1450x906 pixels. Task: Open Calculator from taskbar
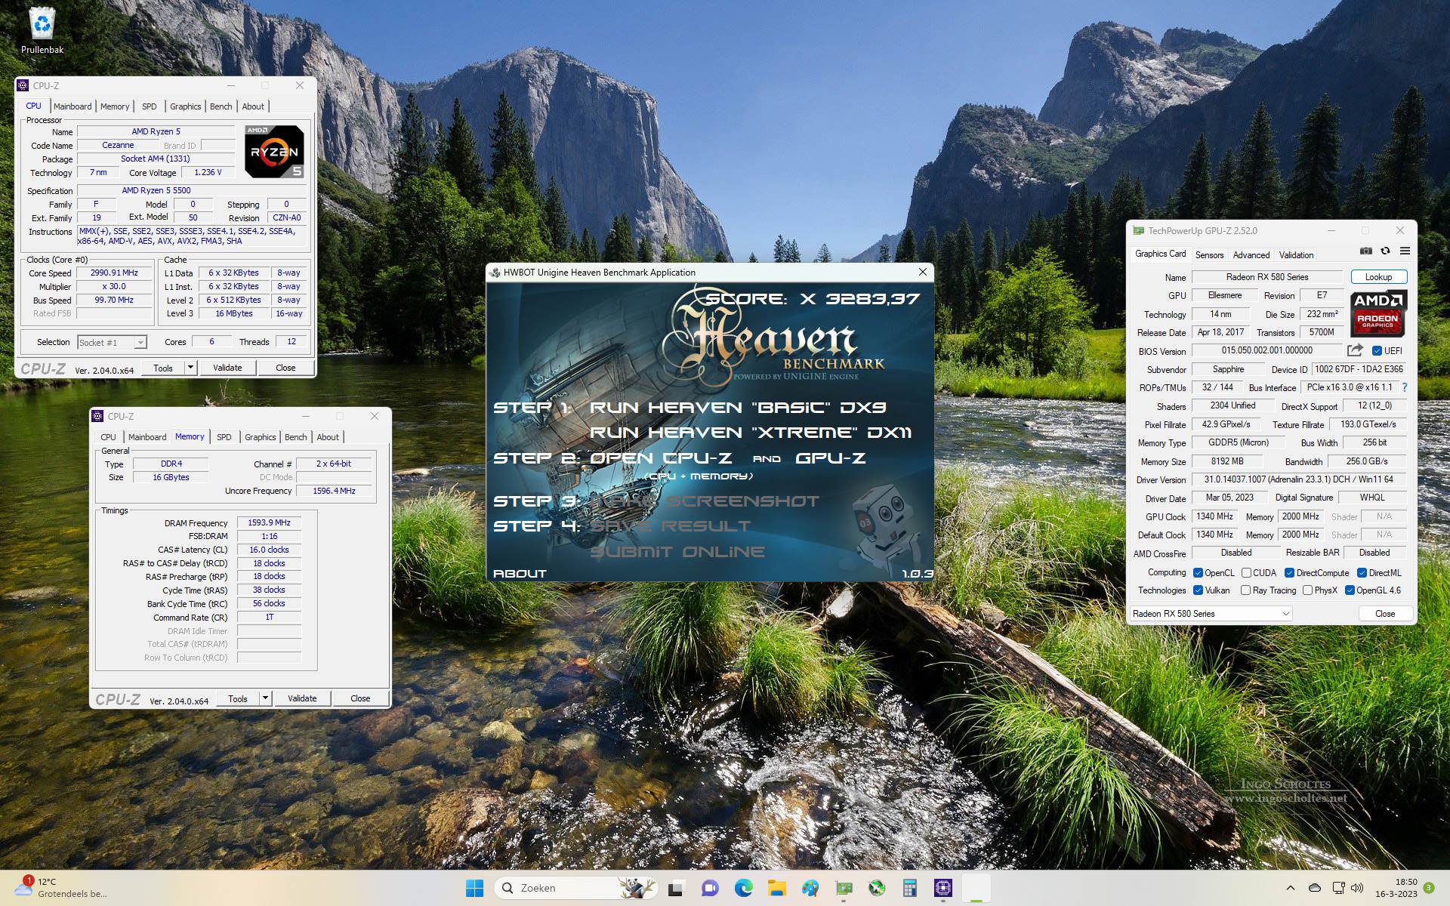(x=910, y=888)
